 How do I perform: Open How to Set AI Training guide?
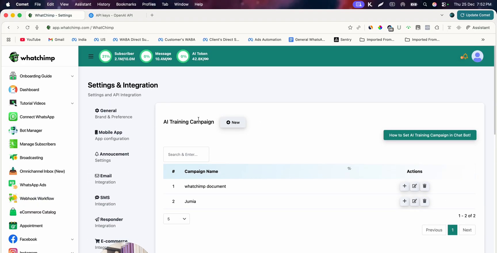(x=430, y=135)
